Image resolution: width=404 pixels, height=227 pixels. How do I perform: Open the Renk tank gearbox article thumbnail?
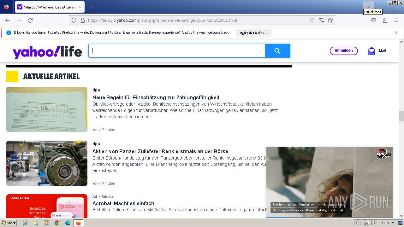[47, 163]
